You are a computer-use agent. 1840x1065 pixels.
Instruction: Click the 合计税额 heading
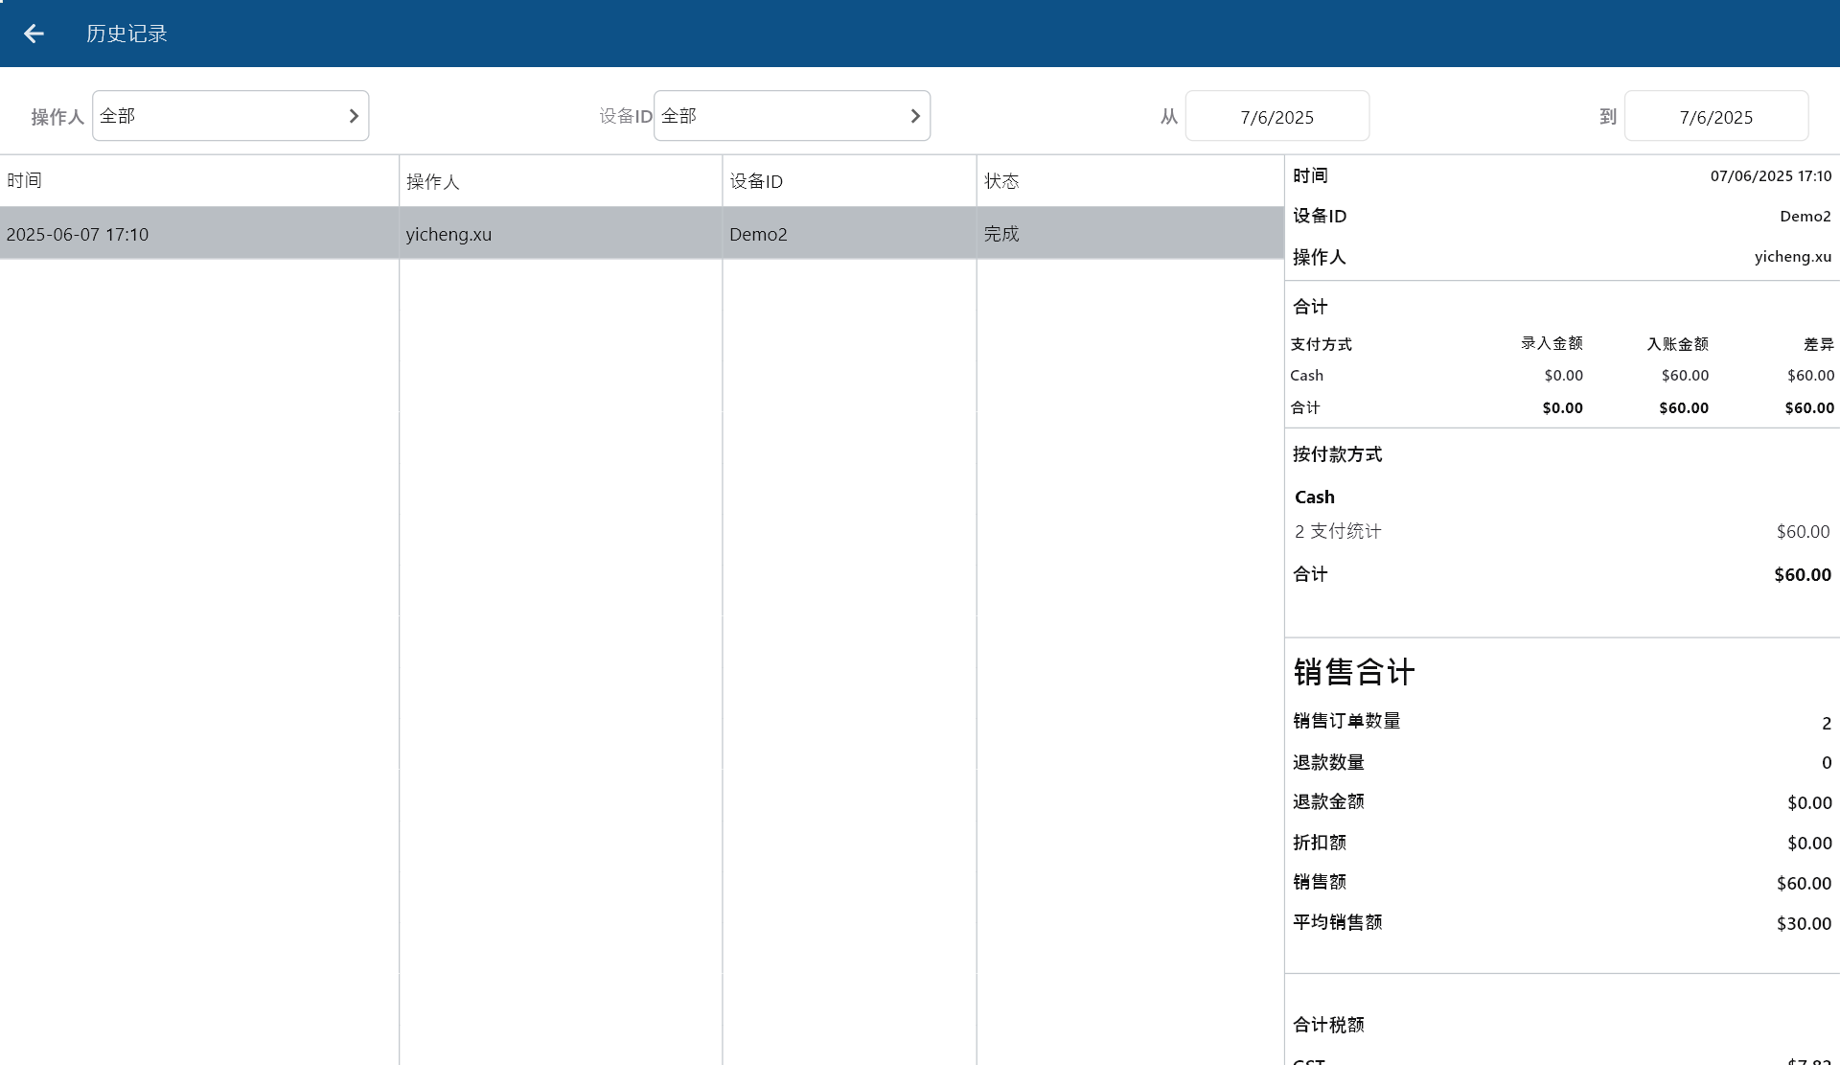(x=1328, y=1025)
